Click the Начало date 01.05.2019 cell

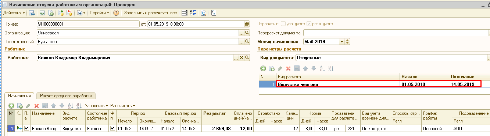click(x=425, y=84)
